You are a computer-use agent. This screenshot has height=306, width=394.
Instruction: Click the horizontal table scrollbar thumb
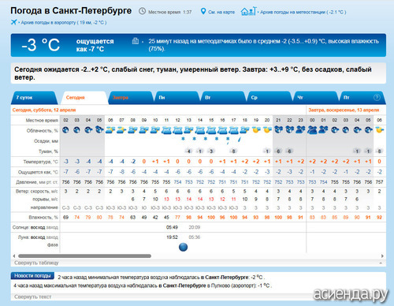[84, 256]
